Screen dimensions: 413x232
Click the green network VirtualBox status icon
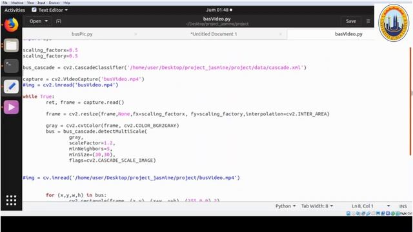point(393,213)
